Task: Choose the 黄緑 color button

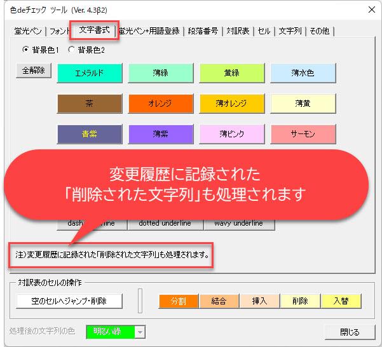Action: point(231,73)
